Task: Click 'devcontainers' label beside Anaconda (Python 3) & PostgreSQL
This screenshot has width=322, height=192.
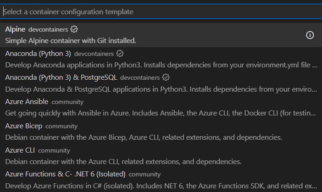Action: (x=140, y=78)
